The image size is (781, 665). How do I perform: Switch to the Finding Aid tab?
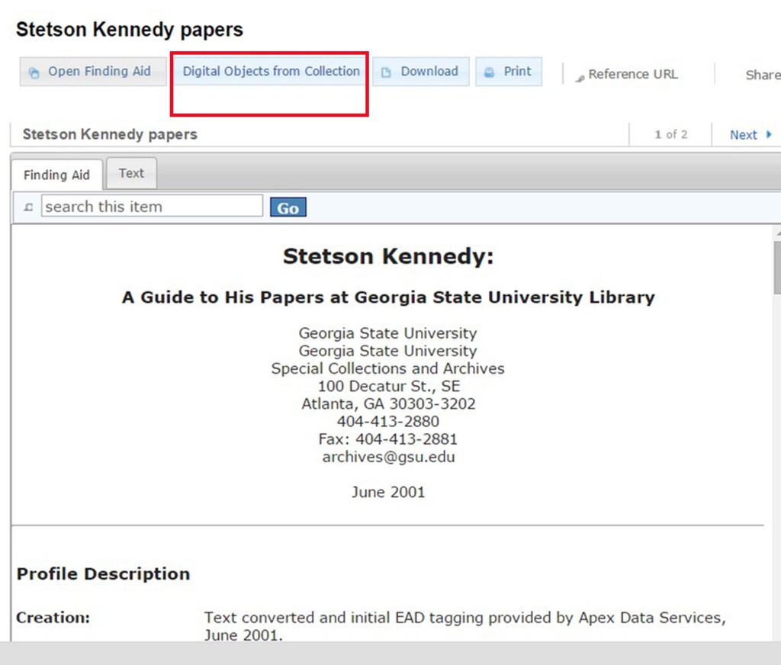(56, 175)
